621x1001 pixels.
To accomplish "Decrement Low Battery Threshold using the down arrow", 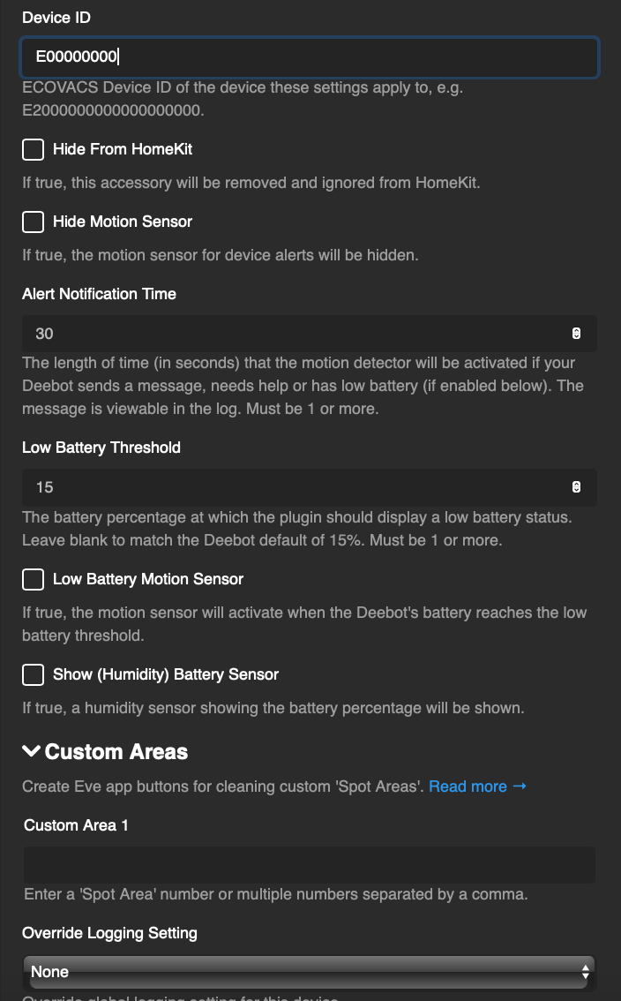I will pyautogui.click(x=576, y=492).
